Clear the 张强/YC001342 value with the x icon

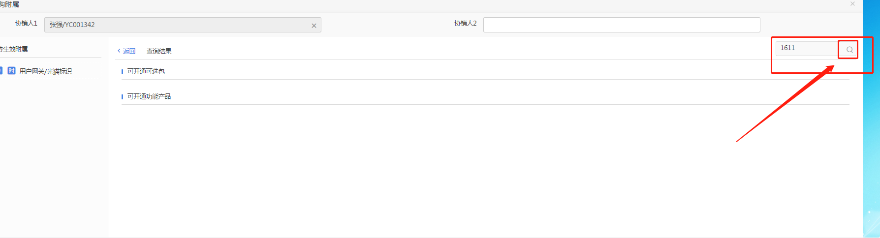pyautogui.click(x=314, y=26)
